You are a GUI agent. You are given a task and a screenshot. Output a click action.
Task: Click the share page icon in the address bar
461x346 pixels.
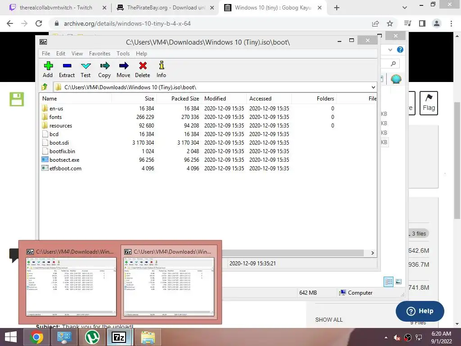(x=375, y=23)
